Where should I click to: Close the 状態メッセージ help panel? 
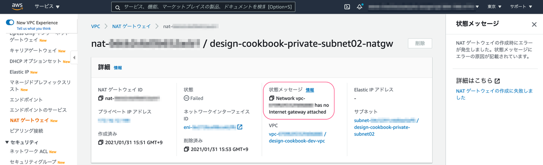point(534,24)
